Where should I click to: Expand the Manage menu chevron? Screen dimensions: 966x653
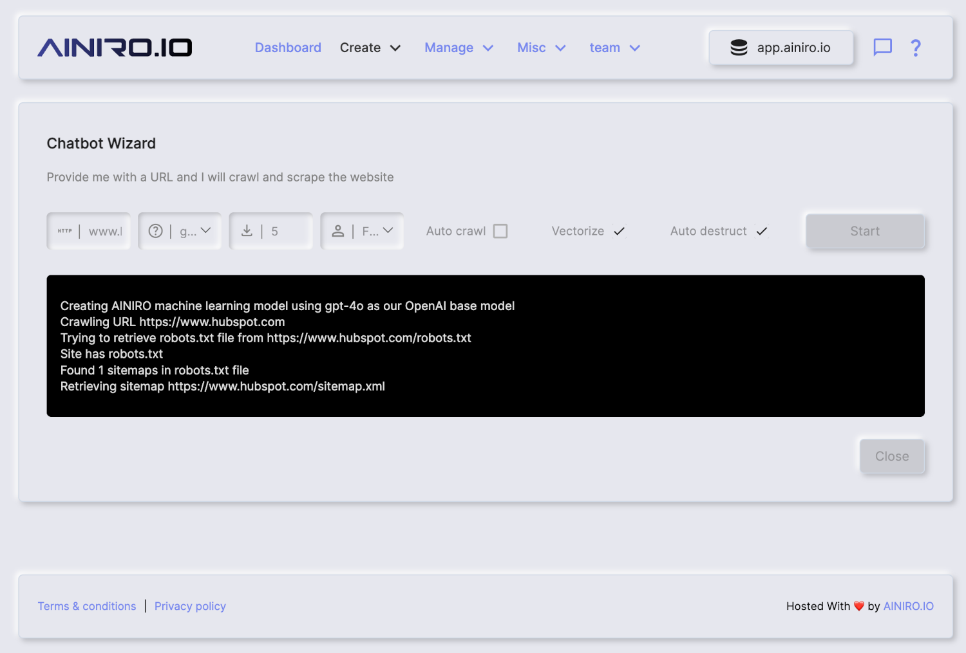pos(488,48)
